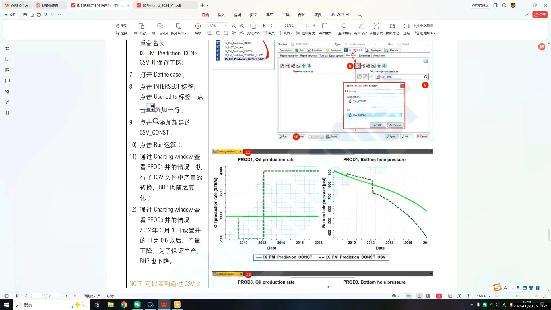The height and width of the screenshot is (310, 551).
Task: Expand 划词翻译 dropdown arrow
Action: 435,33
